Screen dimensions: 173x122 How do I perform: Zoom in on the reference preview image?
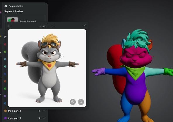coord(73,102)
